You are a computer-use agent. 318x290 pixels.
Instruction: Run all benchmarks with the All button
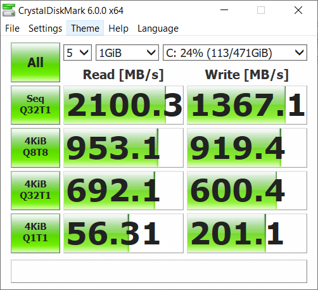35,62
